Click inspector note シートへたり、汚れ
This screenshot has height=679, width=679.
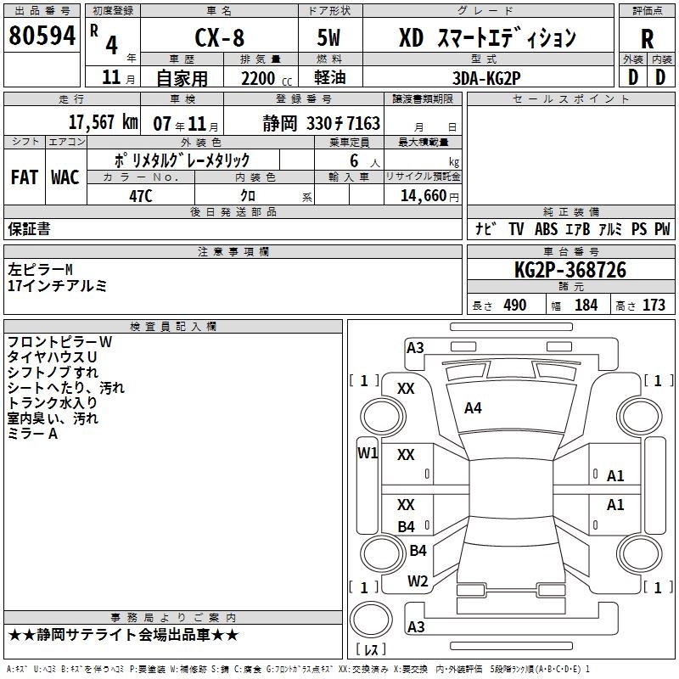click(66, 388)
